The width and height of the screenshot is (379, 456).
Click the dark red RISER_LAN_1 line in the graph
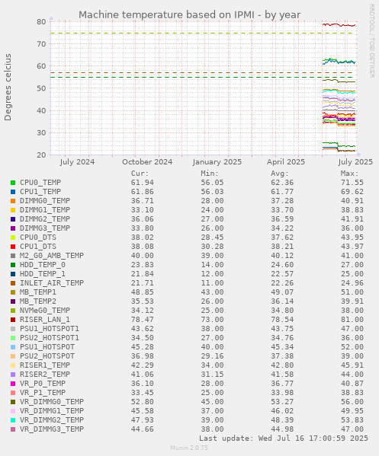[339, 25]
